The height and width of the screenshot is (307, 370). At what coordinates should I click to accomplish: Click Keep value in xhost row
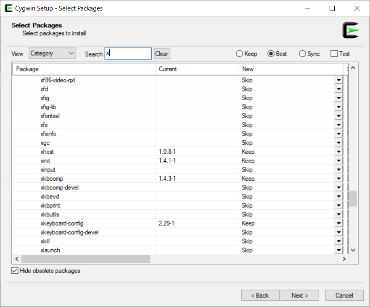[x=248, y=152]
